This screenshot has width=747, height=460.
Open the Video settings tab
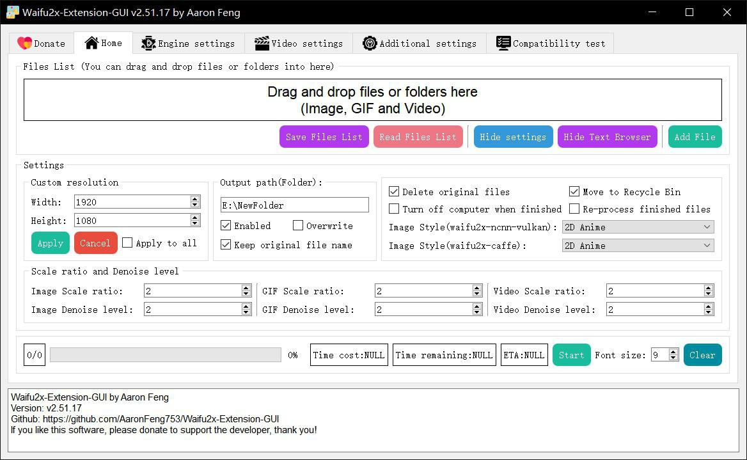pyautogui.click(x=299, y=44)
